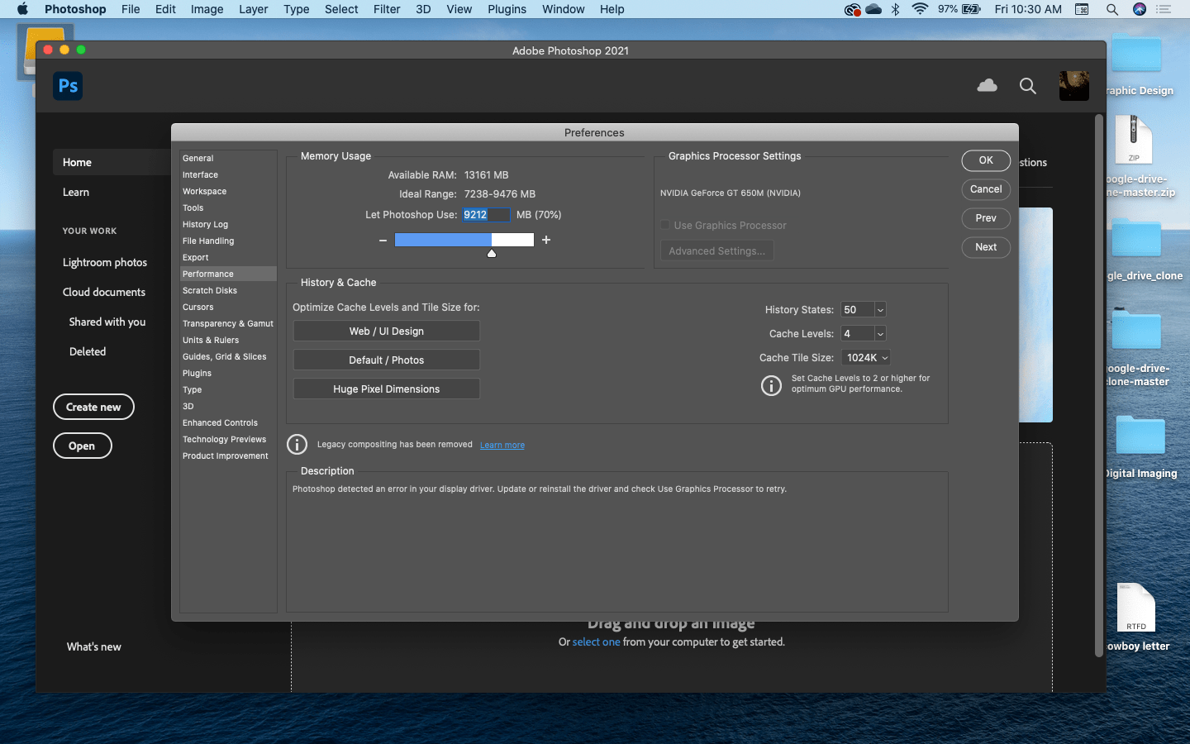The height and width of the screenshot is (744, 1190).
Task: Click the plus icon to increase memory
Action: tap(546, 240)
